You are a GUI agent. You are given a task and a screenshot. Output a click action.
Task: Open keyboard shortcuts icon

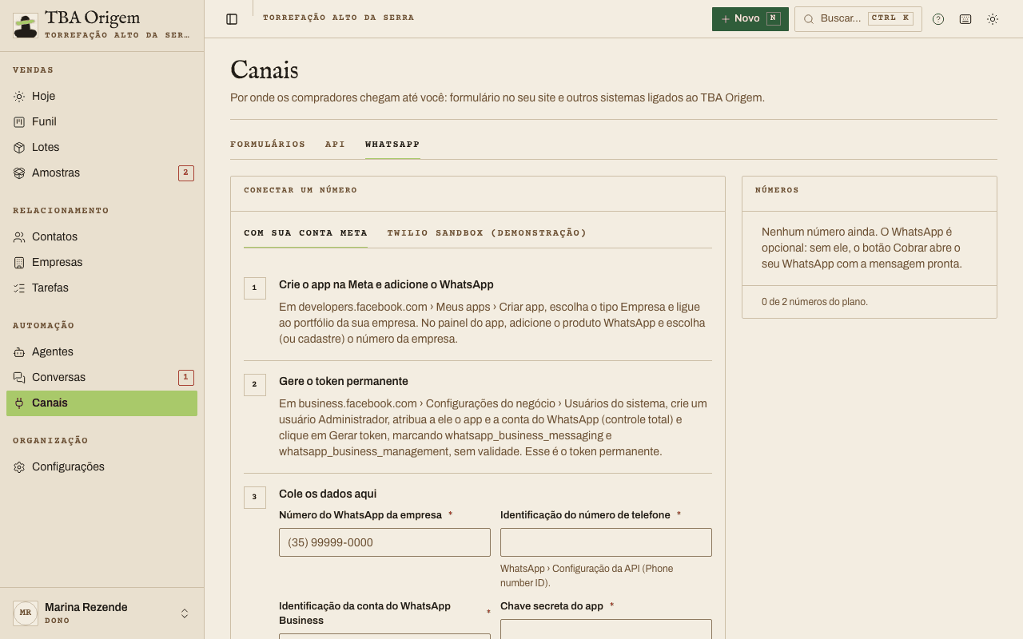[x=965, y=19]
